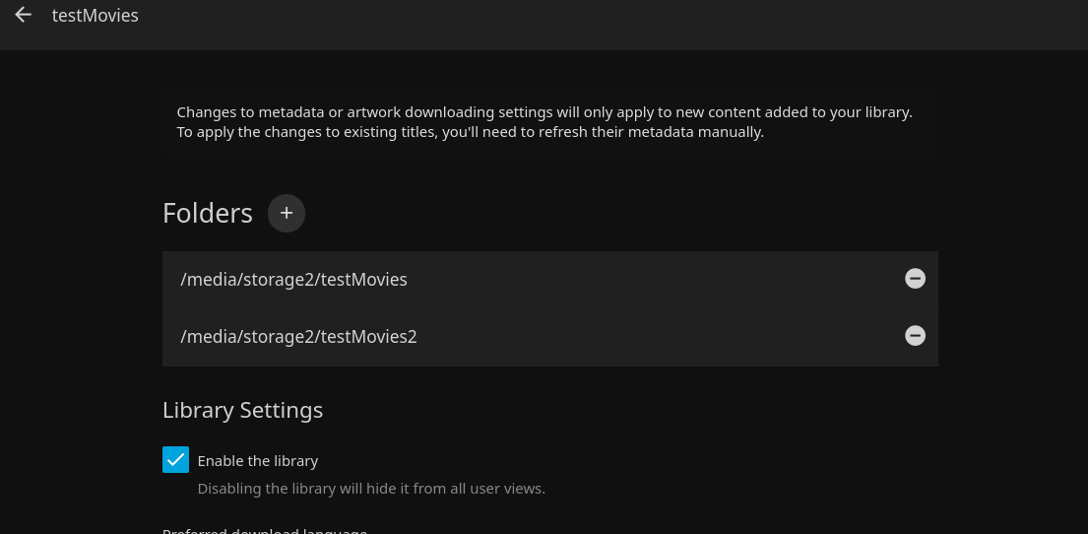Select the /media/storage2/testMovies path text

293,280
